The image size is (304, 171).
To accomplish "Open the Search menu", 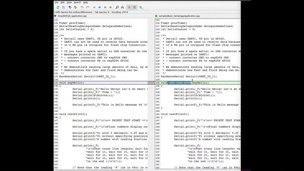I will [x=77, y=2].
